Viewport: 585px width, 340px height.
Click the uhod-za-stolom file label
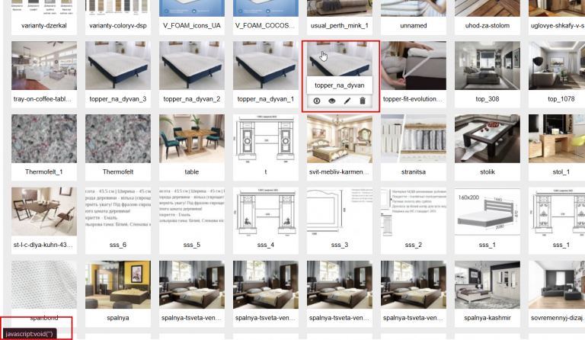[487, 25]
